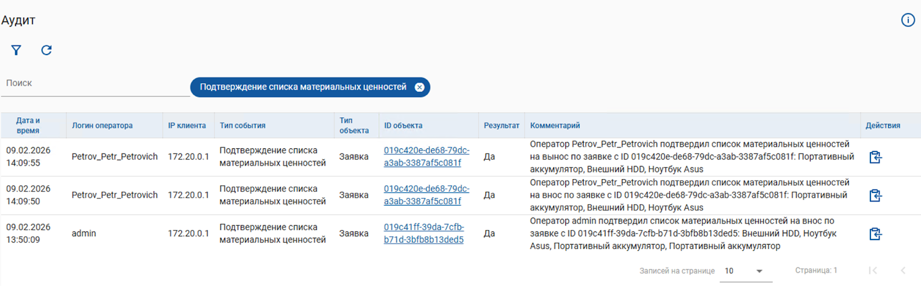Click the 'ID объекта' column header
Screen dimensions: 921x286
(x=403, y=125)
